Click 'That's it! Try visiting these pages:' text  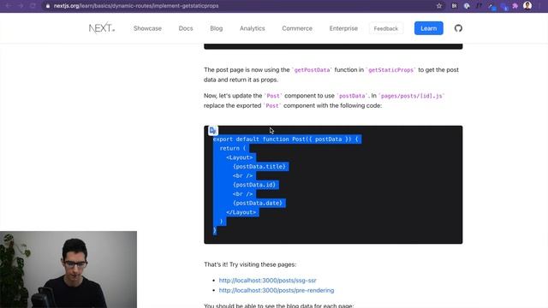pos(250,264)
